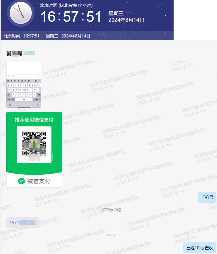Viewport: 217px width, 254px height.
Task: Click the green WeChat Pay logo icon
Action: [21, 181]
